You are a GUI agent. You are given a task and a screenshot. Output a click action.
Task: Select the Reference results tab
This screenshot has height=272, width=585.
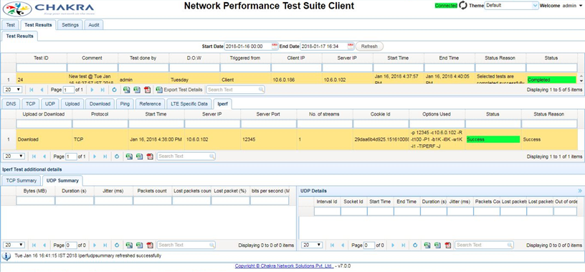pos(150,104)
